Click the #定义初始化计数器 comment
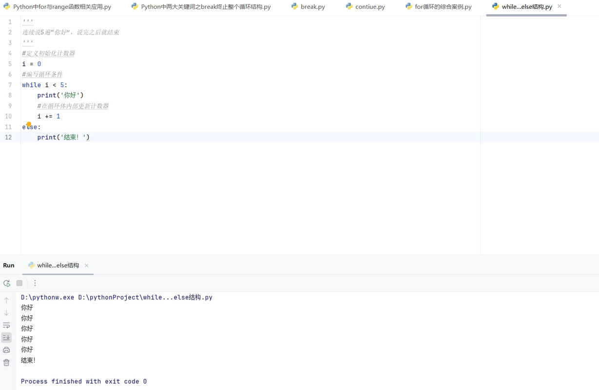The image size is (599, 390). click(48, 54)
